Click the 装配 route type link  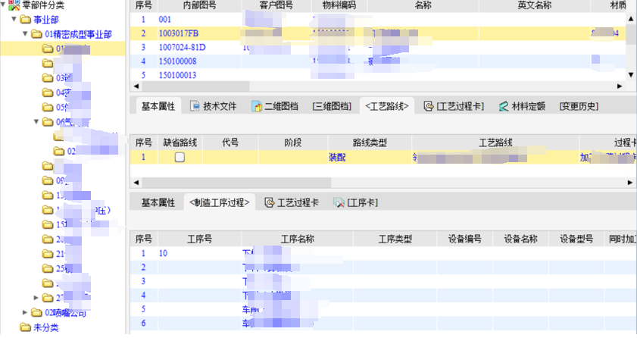point(337,157)
